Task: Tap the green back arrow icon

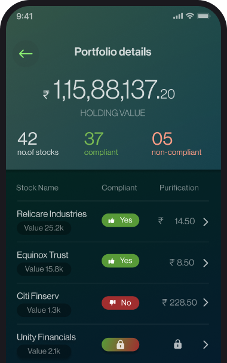Action: click(x=26, y=54)
